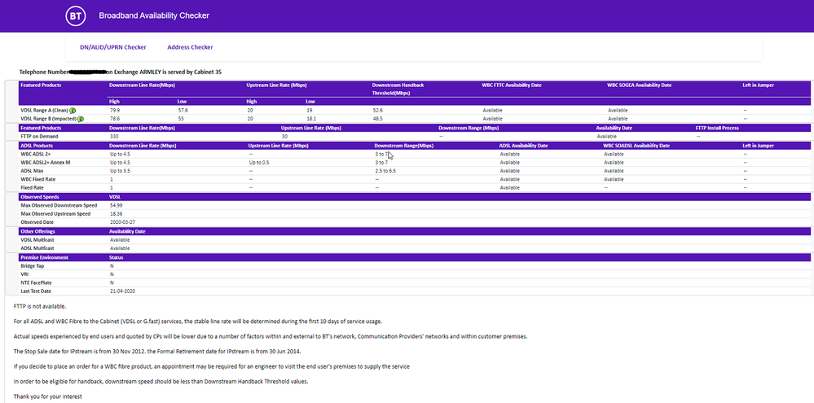Click the Bridge Tap row label
This screenshot has width=814, height=403.
33,265
